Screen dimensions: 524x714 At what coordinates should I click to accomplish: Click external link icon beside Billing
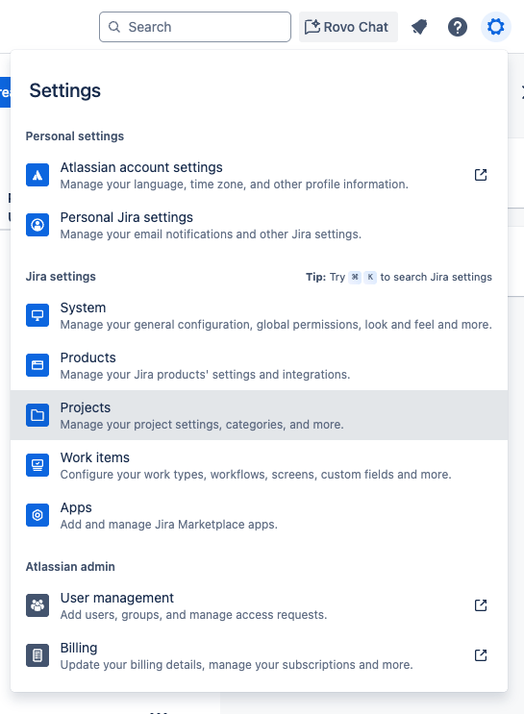pyautogui.click(x=481, y=655)
